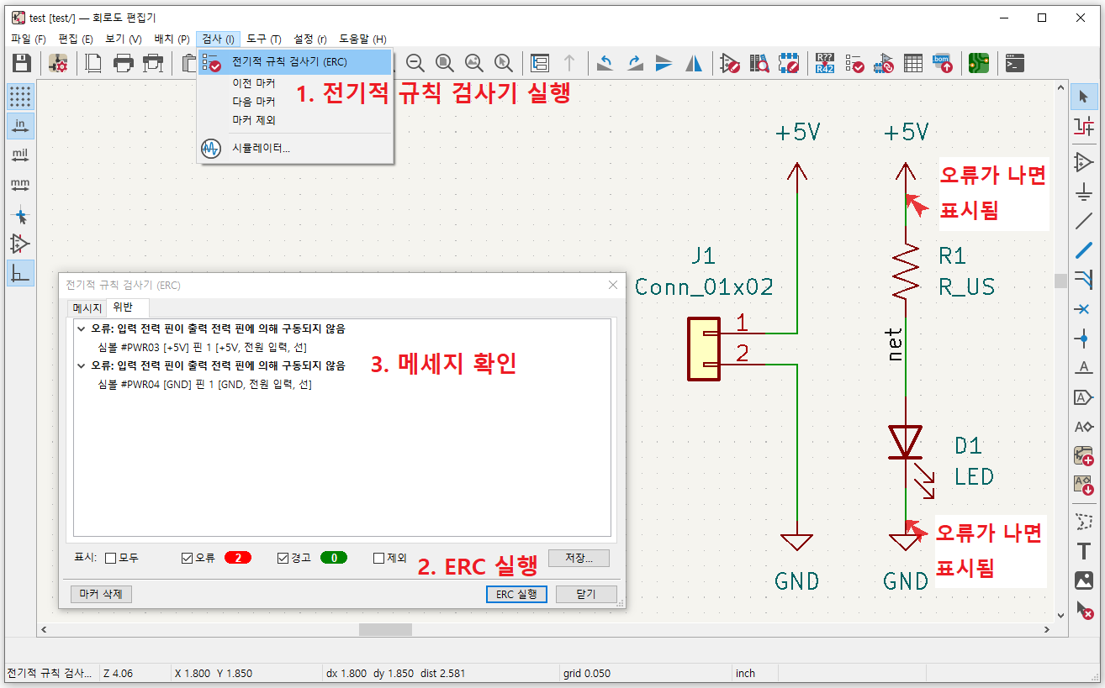This screenshot has width=1105, height=688.
Task: Rotate selection counterclockwise
Action: coord(605,63)
